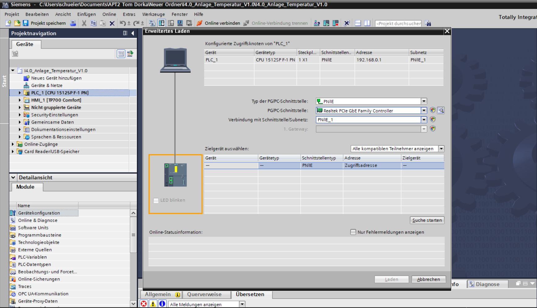
Task: Click the Start CPU icon
Action: click(326, 23)
